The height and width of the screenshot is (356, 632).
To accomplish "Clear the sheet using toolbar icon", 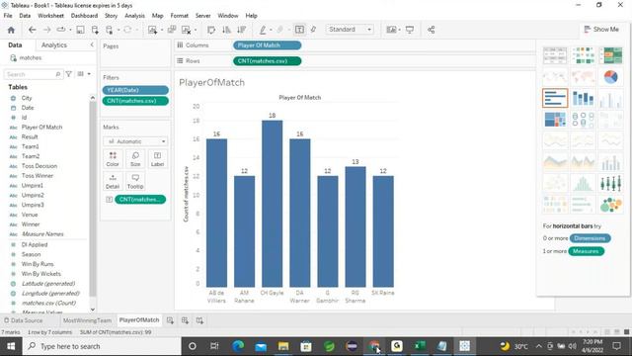I will 187,30.
